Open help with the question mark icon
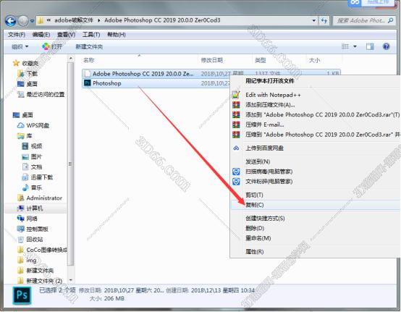 pos(387,46)
